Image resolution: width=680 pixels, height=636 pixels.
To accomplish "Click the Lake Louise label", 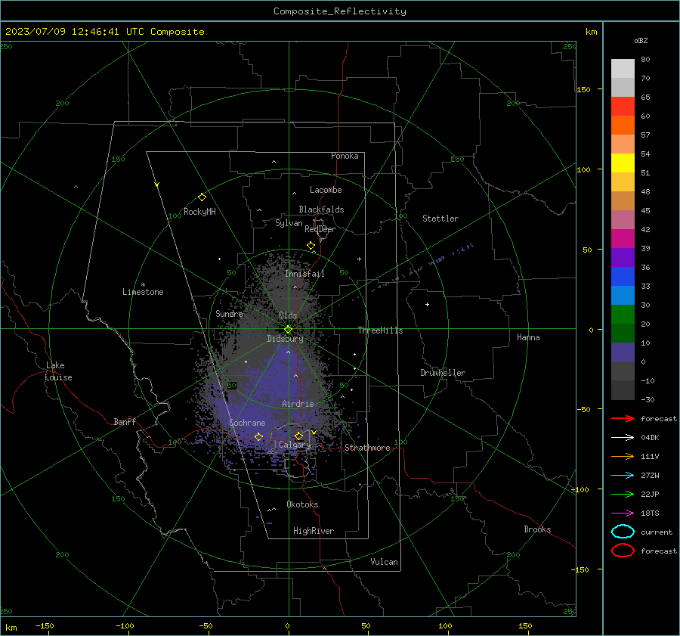I will click(x=58, y=371).
